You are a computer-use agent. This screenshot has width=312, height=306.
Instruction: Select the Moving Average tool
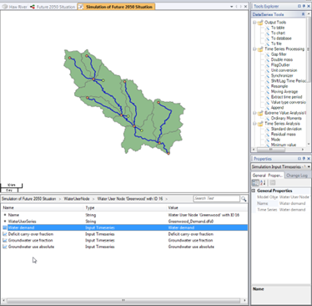[x=284, y=91]
